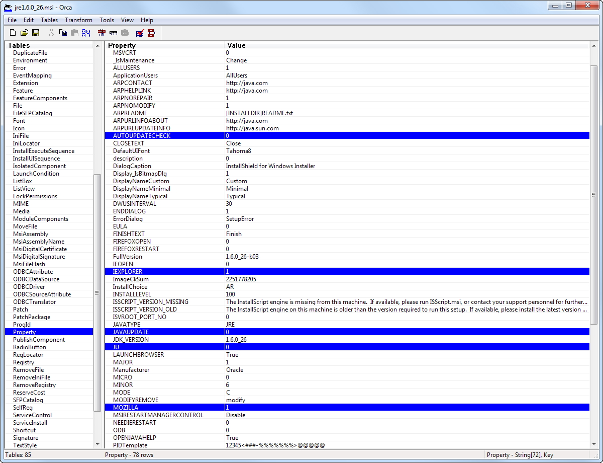Screen dimensions: 603x463
Task: Click the Cut Row toolbar icon
Action: coord(102,33)
